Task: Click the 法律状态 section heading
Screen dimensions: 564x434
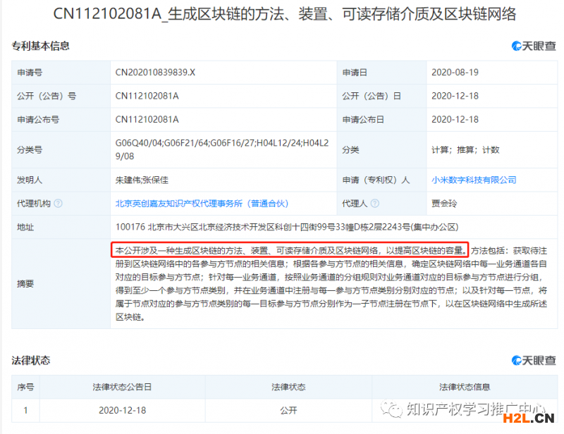Action: (30, 360)
